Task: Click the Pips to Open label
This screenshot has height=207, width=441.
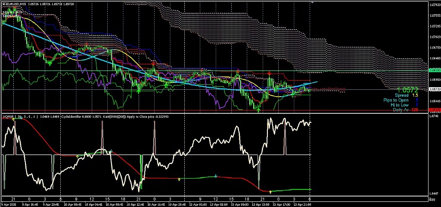Action: (x=396, y=100)
